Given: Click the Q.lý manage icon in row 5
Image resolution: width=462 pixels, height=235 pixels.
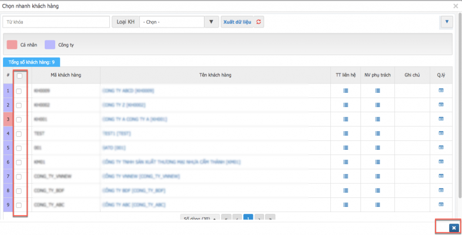Looking at the screenshot, I should tap(441, 147).
